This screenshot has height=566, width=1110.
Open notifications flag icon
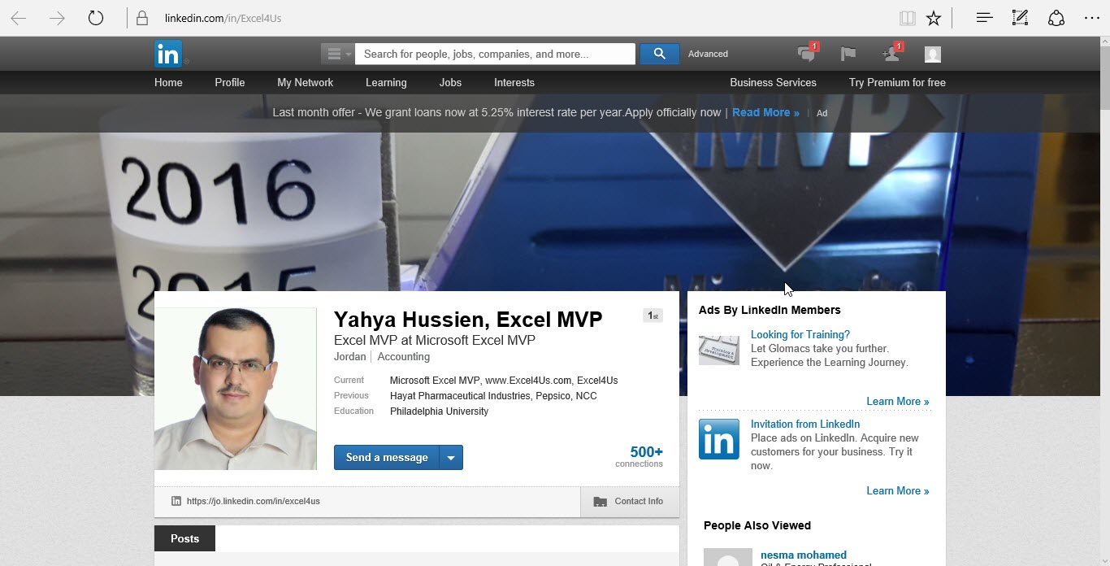click(x=848, y=54)
